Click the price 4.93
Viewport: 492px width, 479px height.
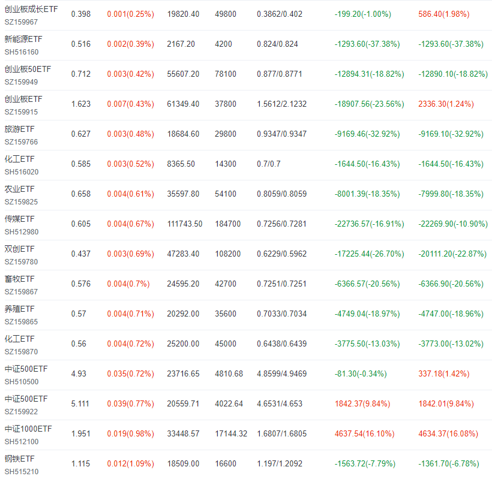(x=79, y=374)
